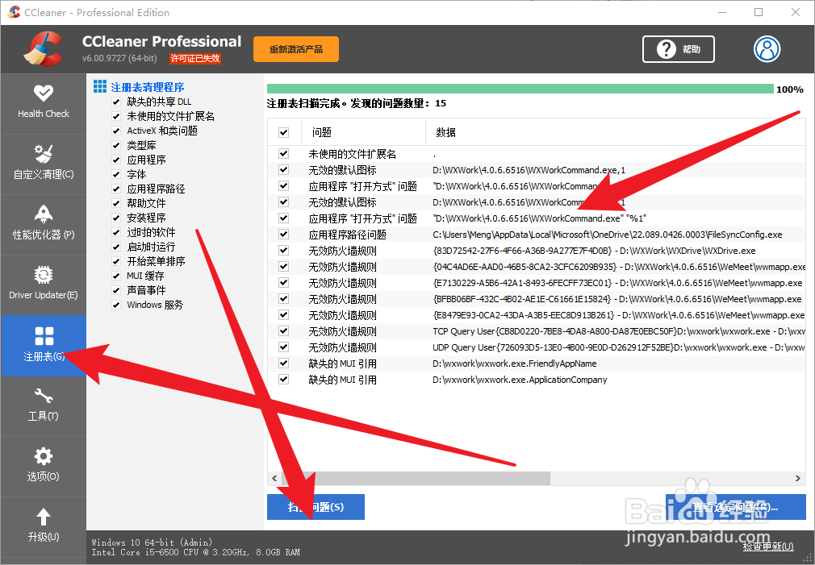
Task: Click 重新激活产品 reactivate button
Action: coord(296,49)
